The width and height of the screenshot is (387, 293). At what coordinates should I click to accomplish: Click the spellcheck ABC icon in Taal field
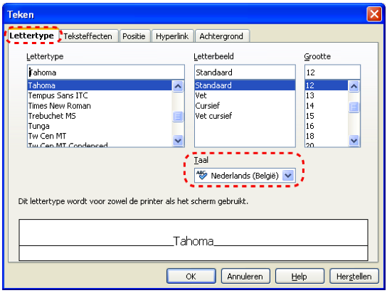point(201,175)
